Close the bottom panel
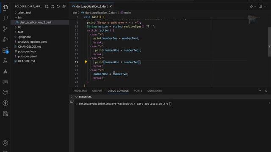 click(x=266, y=91)
